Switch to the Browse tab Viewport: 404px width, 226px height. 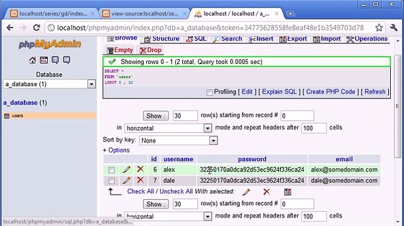pyautogui.click(x=122, y=38)
